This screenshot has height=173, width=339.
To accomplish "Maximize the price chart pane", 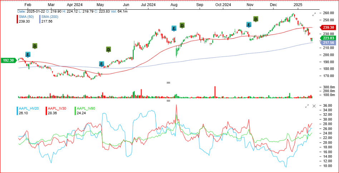I will tap(314, 14).
